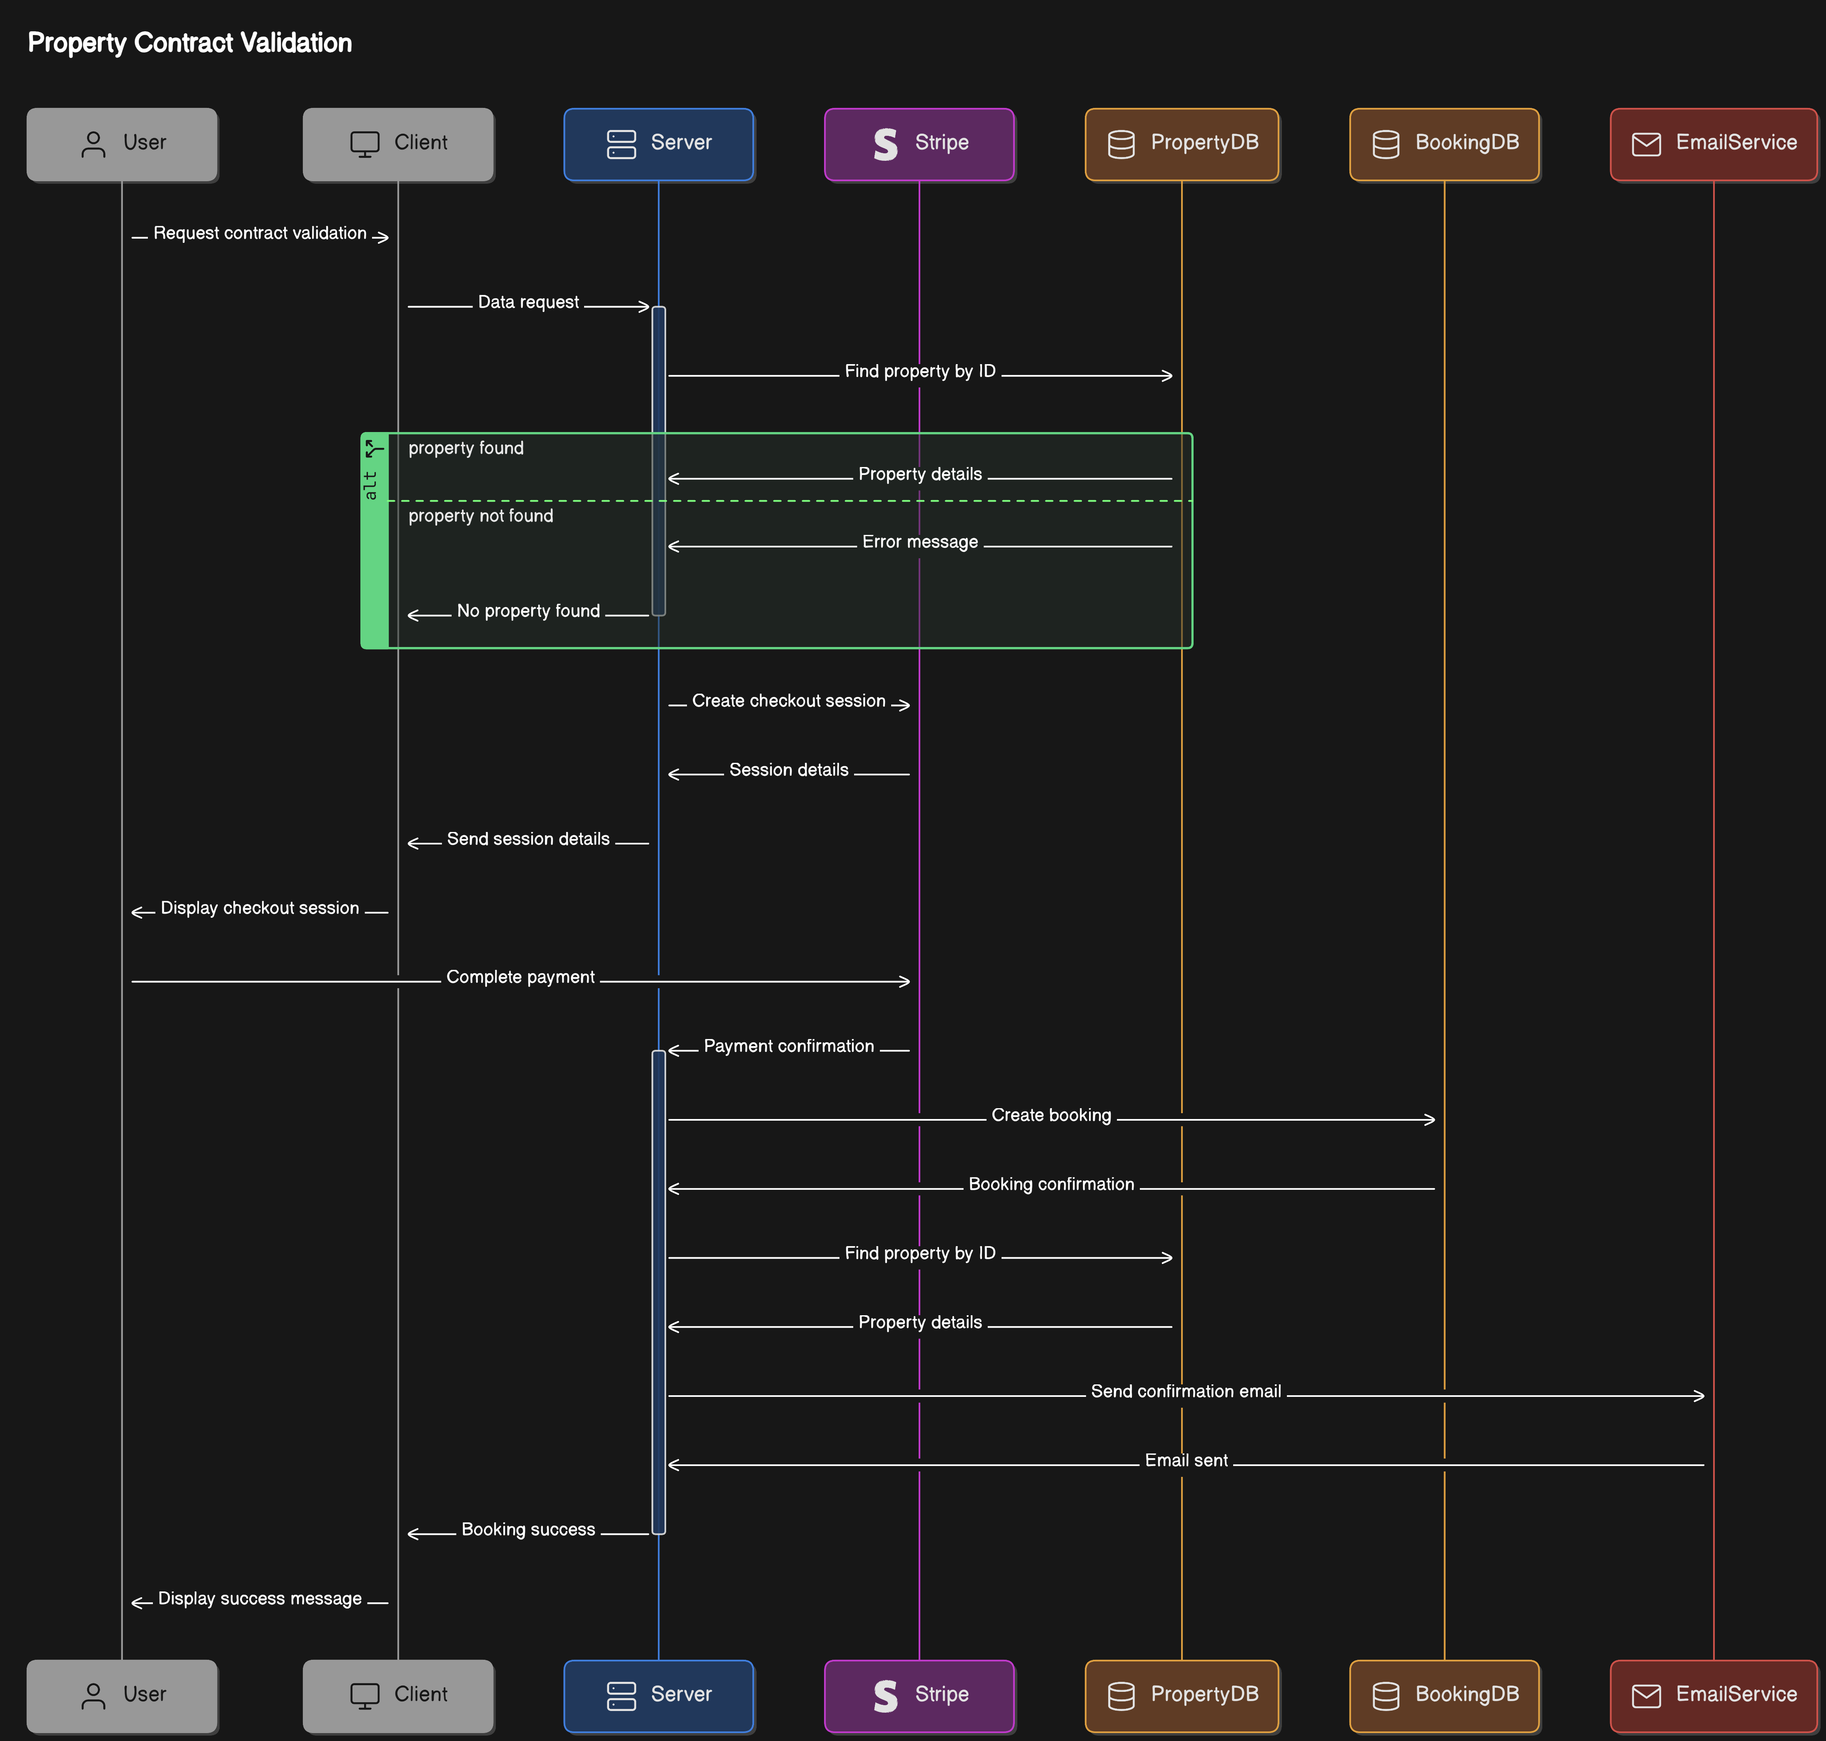Select the 'Create booking' message label

pyautogui.click(x=1050, y=1116)
